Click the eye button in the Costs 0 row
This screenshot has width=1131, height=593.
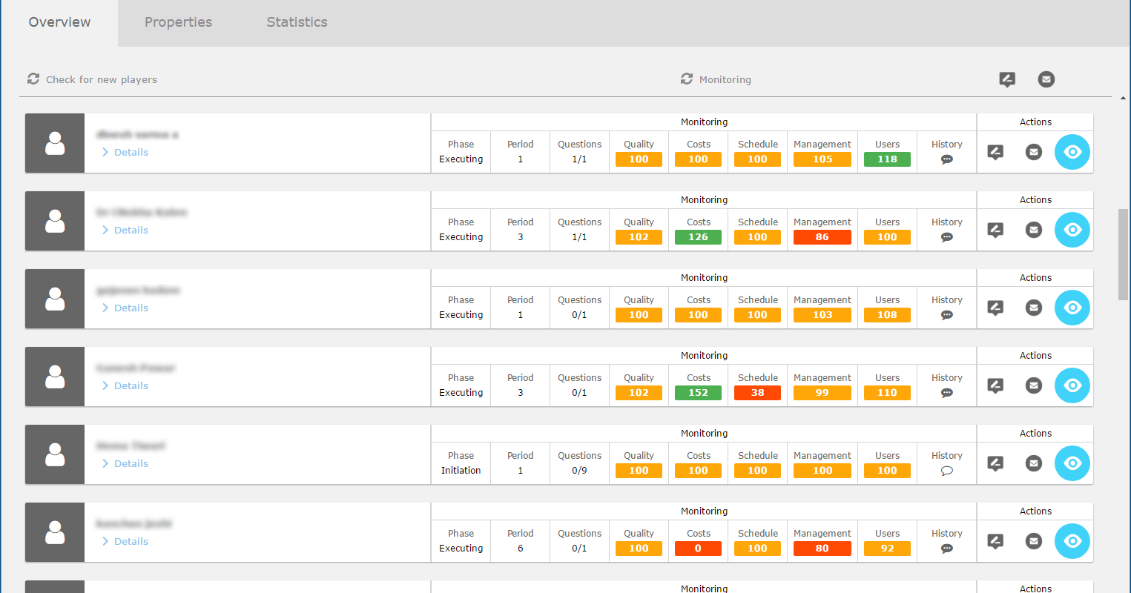[x=1072, y=541]
